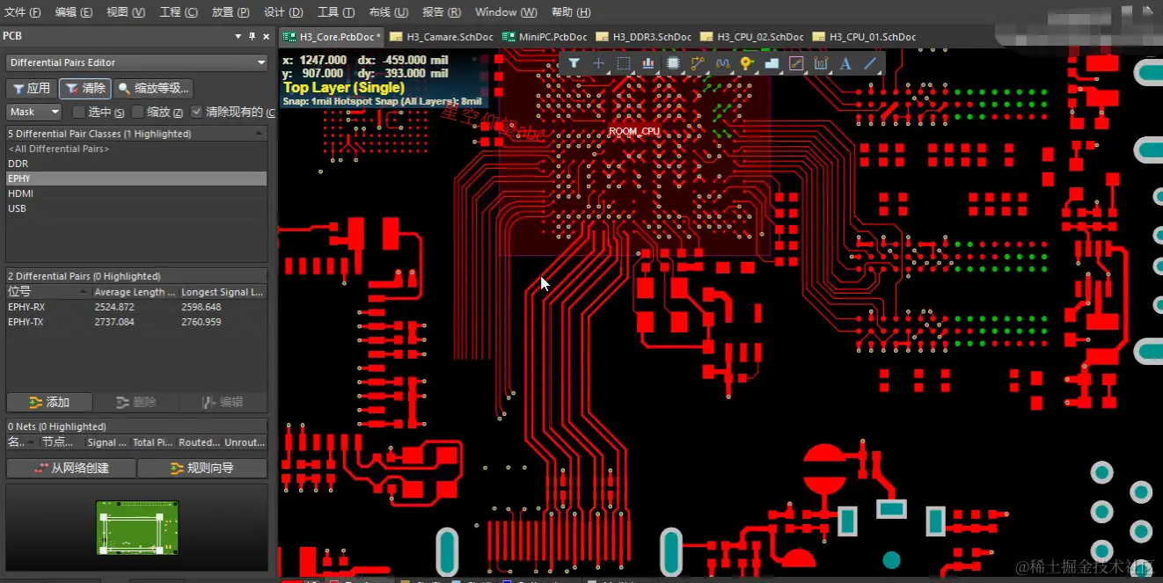This screenshot has height=583, width=1163.
Task: Open the 文件 (F) menu
Action: 23,12
